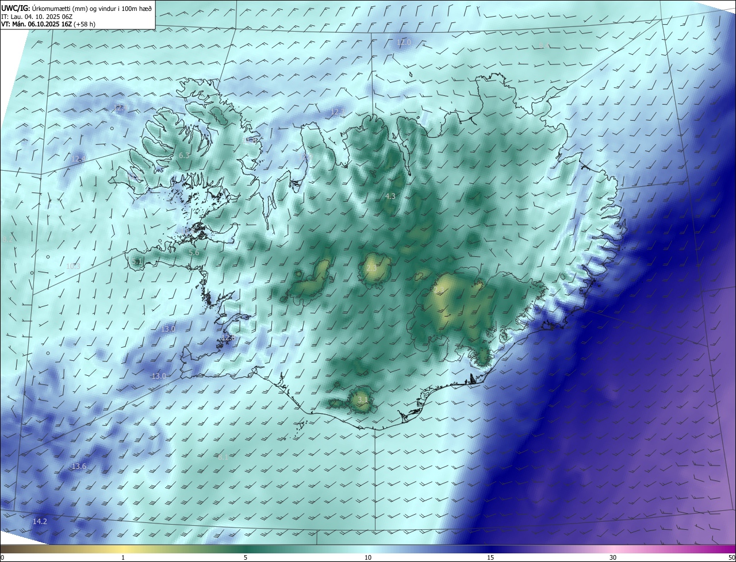Click the 10.3 value label over the sea
This screenshot has width=736, height=562.
point(72,266)
